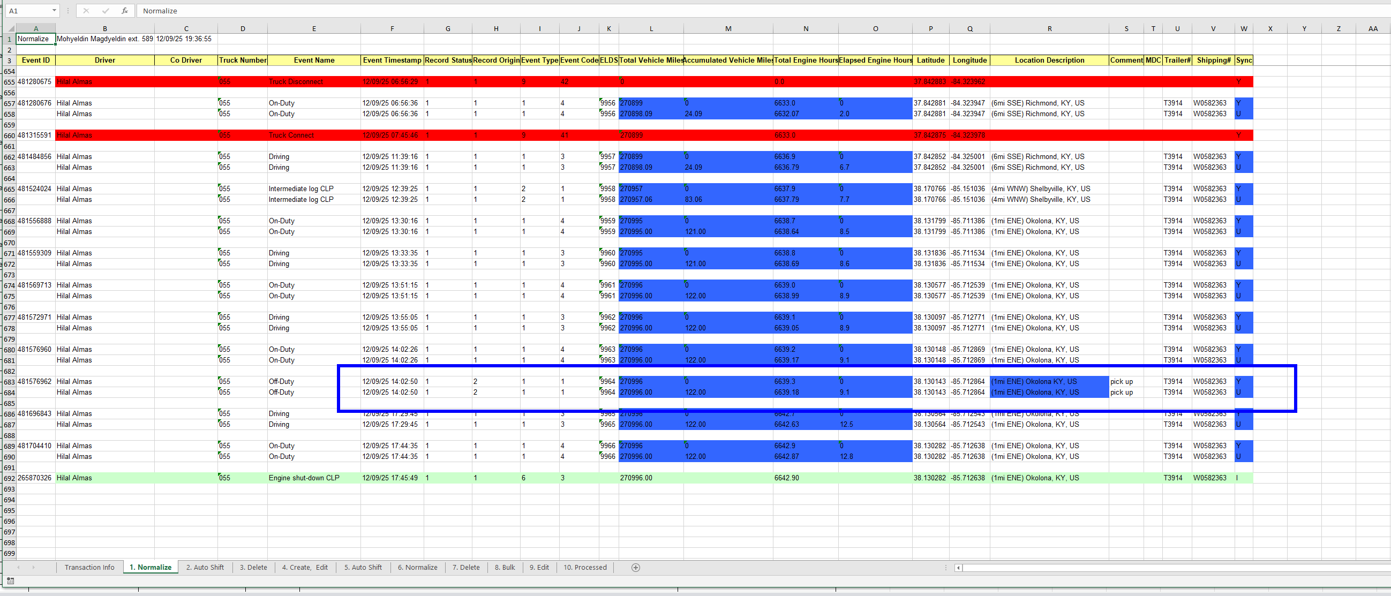Select row 683 header
This screenshot has width=1391, height=596.
click(9, 382)
